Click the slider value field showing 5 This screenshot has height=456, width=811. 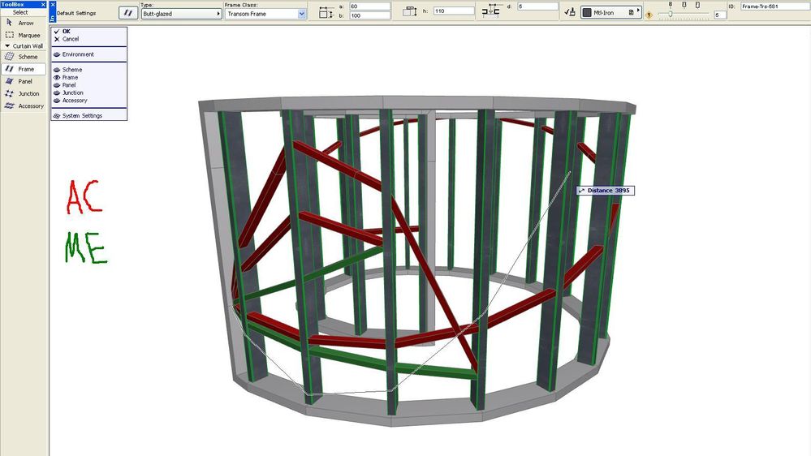pos(720,15)
